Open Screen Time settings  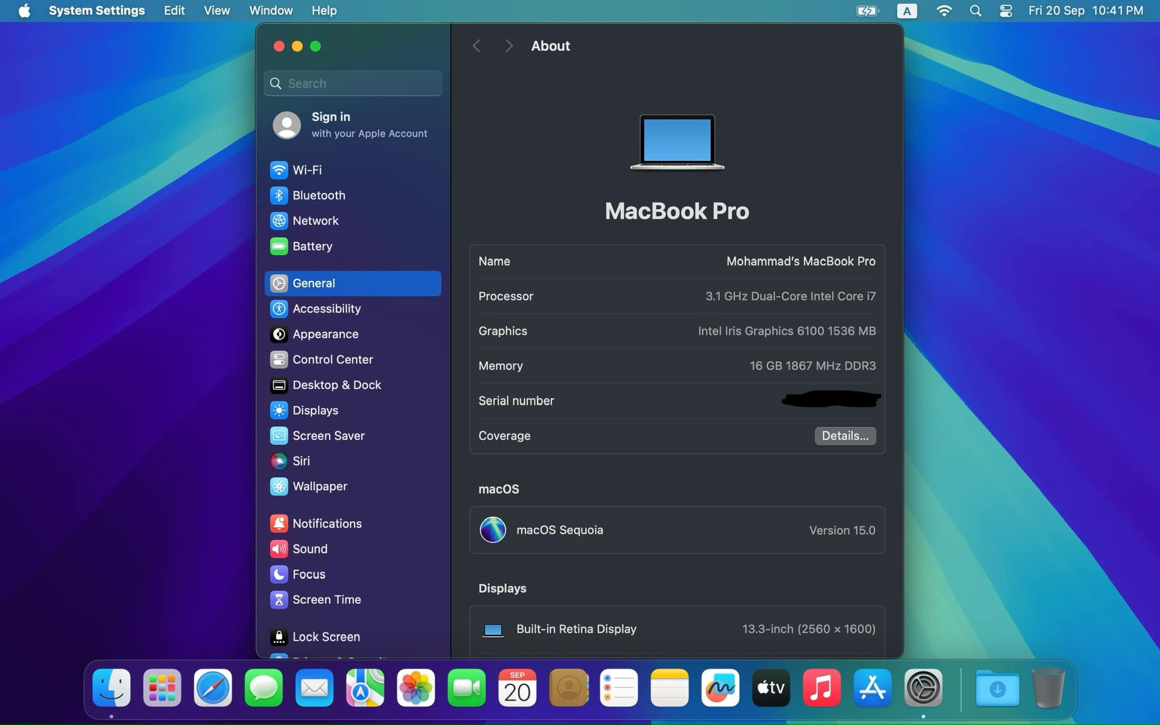pos(352,600)
